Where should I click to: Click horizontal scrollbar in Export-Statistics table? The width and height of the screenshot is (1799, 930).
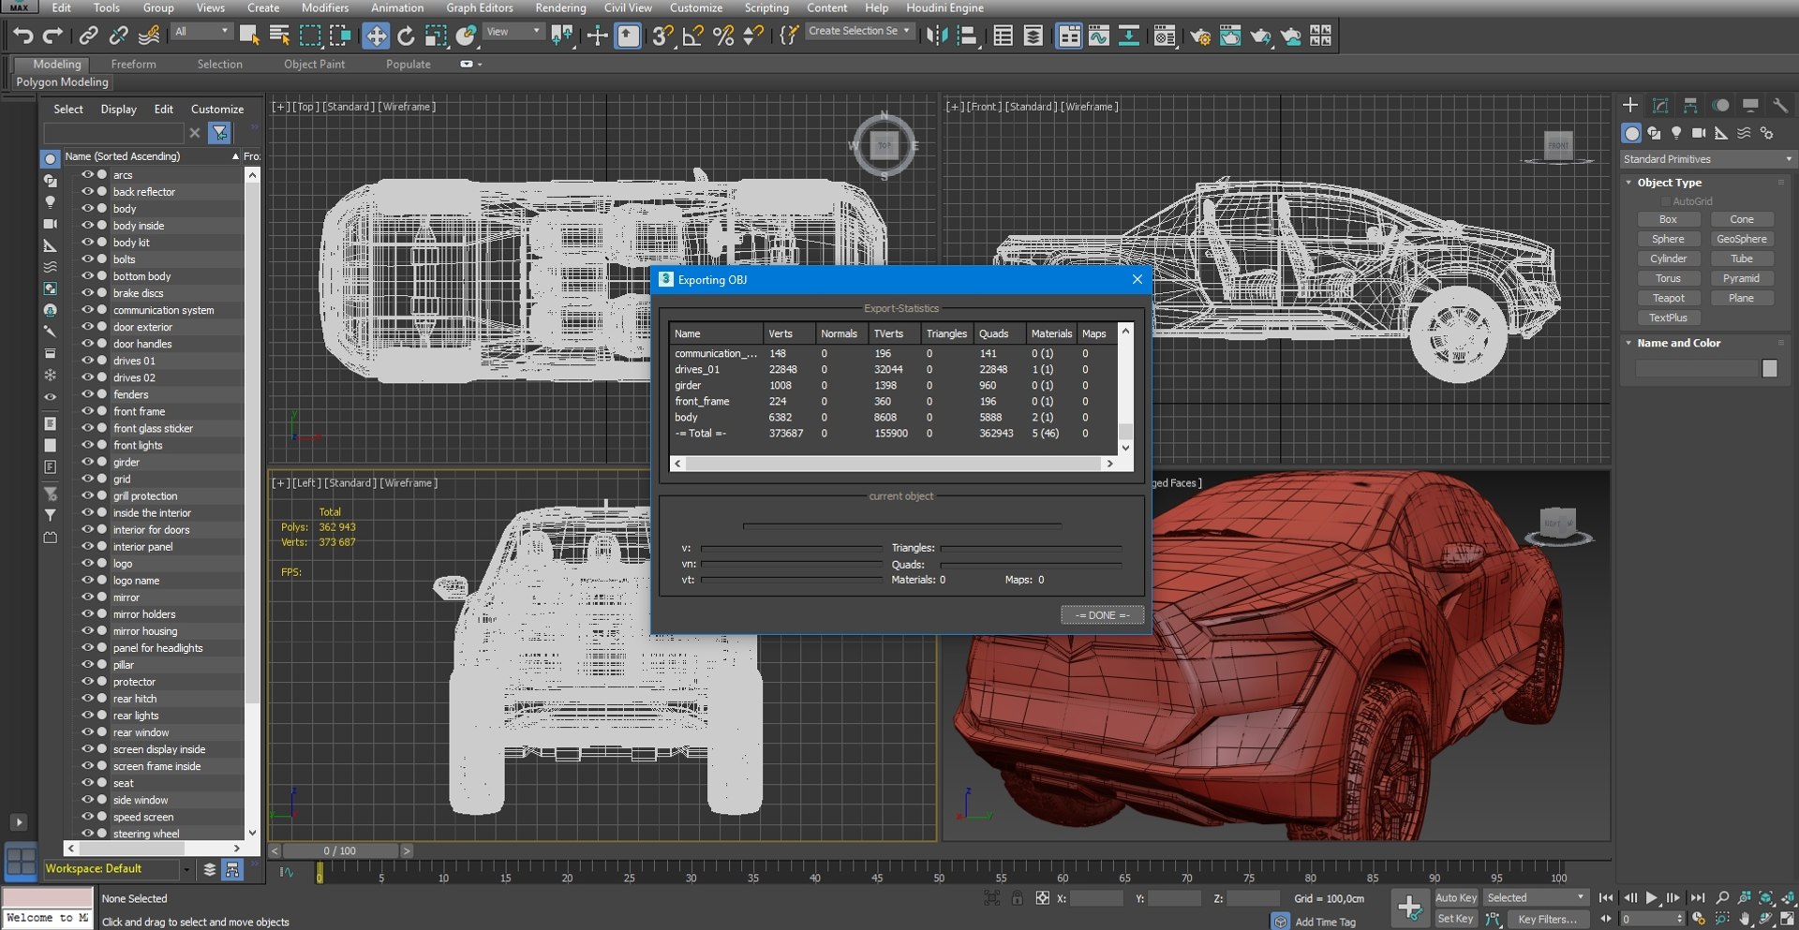point(894,464)
